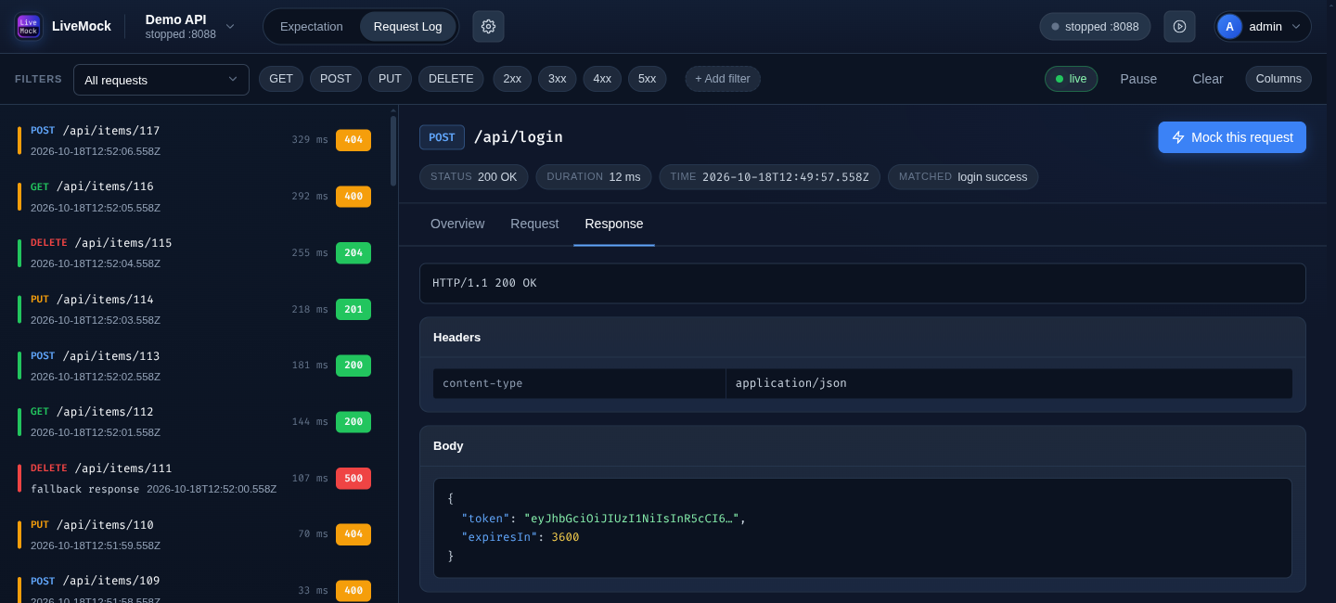Start the server with the play icon
The width and height of the screenshot is (1336, 603).
click(1179, 26)
